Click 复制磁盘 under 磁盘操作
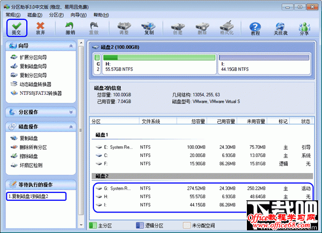Screen dimensions: 322x233 (24, 138)
